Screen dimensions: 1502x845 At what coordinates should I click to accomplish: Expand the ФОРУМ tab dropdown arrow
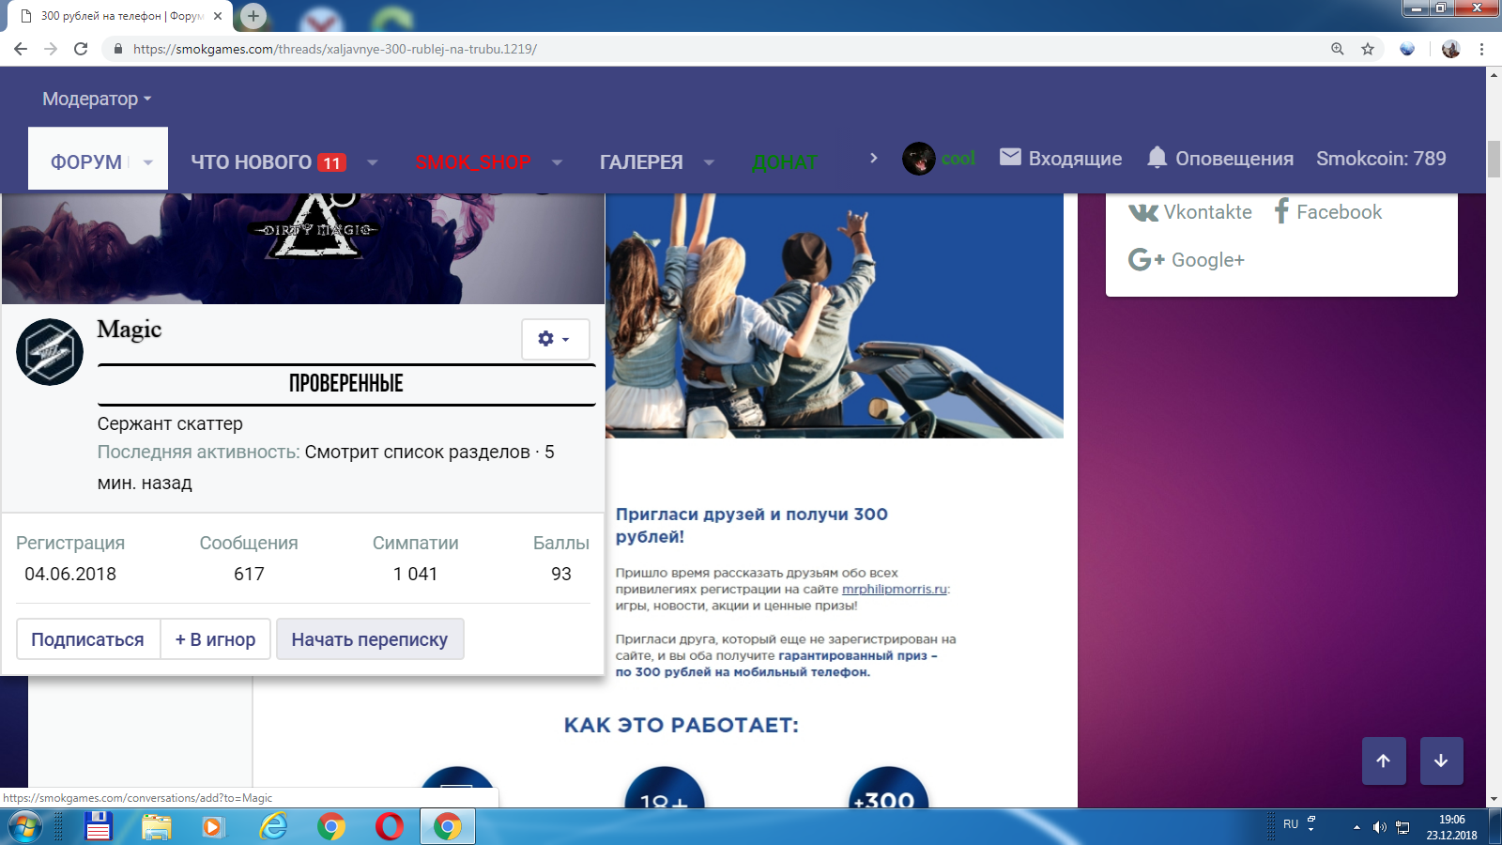coord(147,162)
